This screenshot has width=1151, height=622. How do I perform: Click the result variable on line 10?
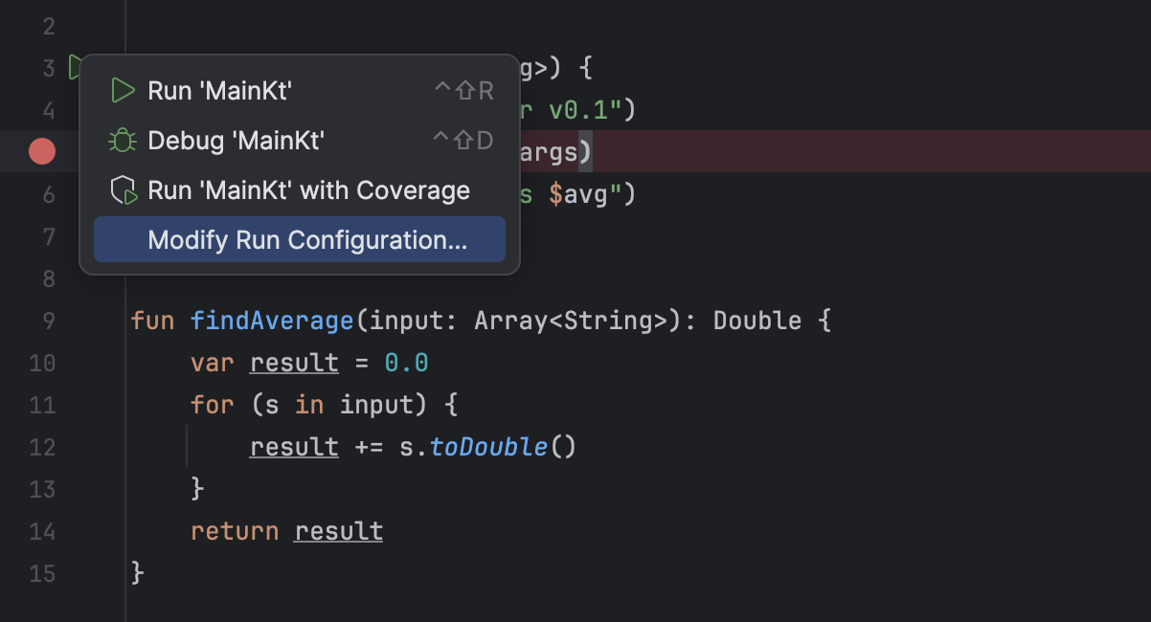294,363
